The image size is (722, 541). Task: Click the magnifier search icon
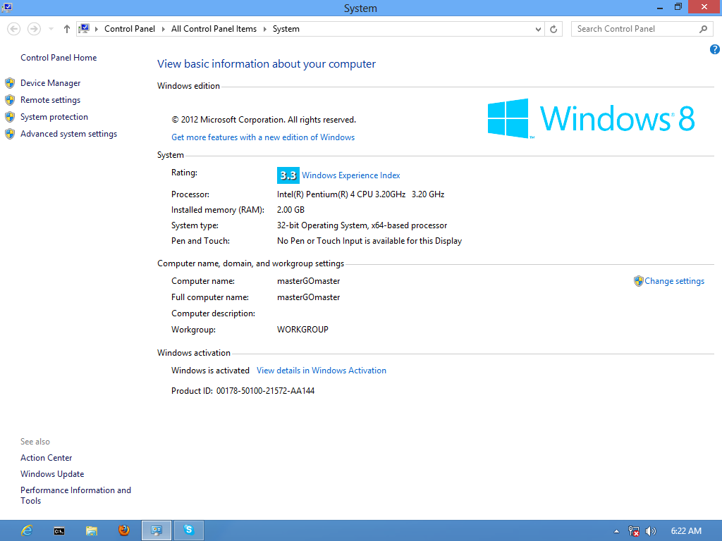pos(703,29)
